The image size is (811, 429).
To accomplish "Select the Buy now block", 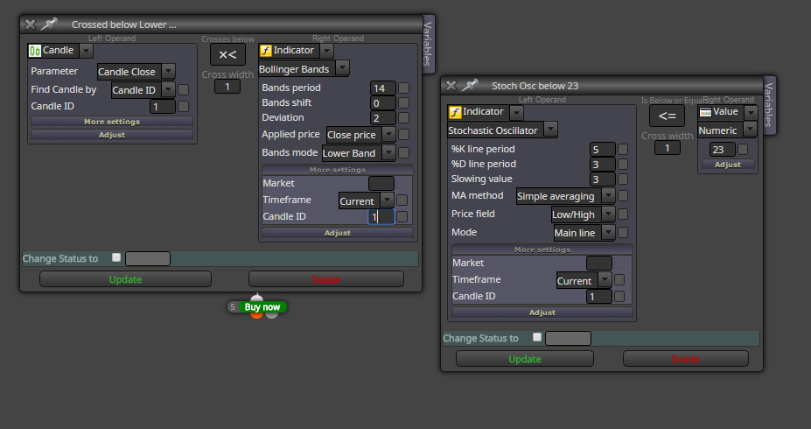I will 262,307.
